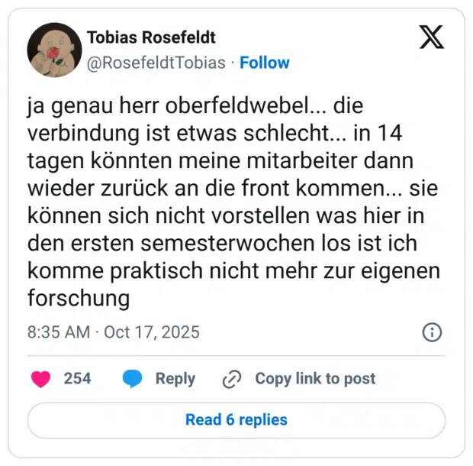473x466 pixels.
Task: Click the X logo in the corner
Action: (x=431, y=37)
